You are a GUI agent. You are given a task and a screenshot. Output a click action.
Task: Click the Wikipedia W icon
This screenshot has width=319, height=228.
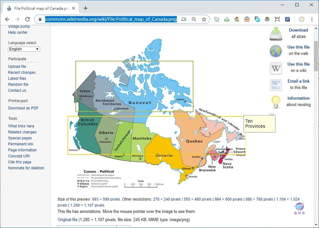[x=276, y=68]
